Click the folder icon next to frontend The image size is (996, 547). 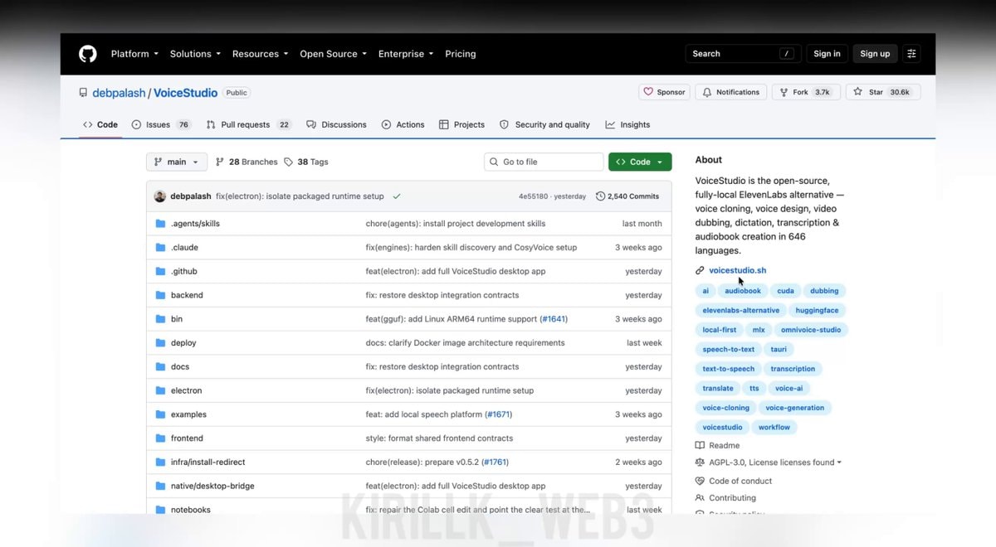tap(160, 438)
